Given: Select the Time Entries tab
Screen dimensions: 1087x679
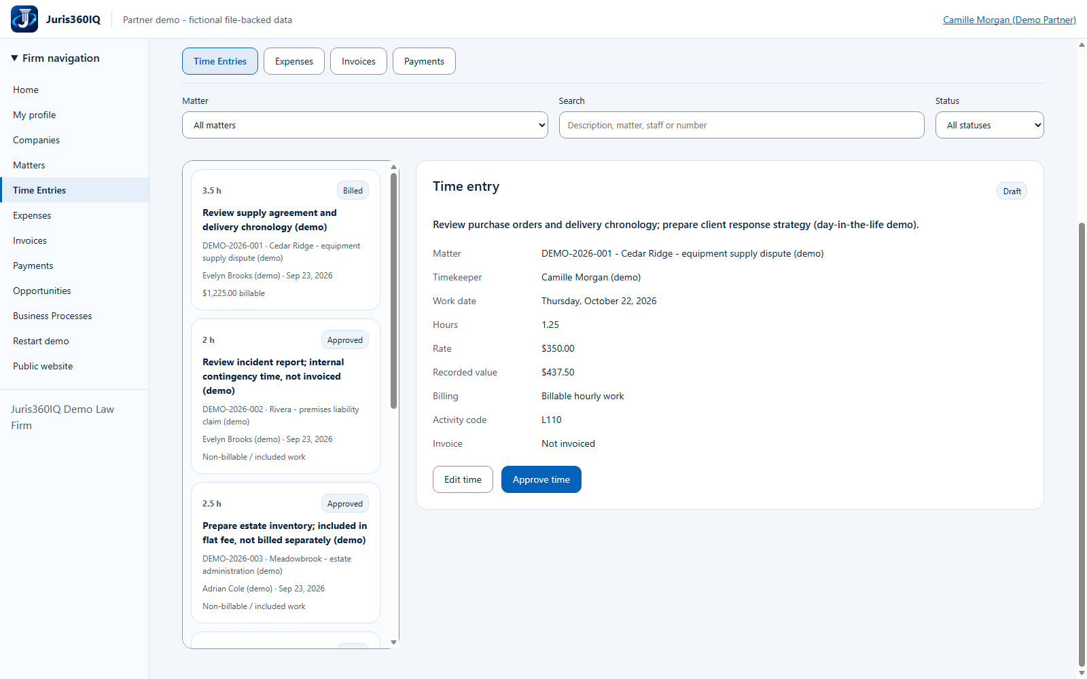Looking at the screenshot, I should coord(220,61).
